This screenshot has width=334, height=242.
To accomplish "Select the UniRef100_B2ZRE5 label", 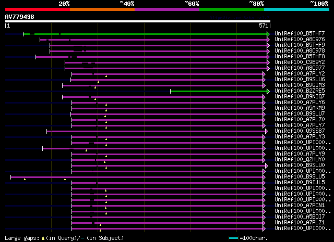I will tap(300, 91).
